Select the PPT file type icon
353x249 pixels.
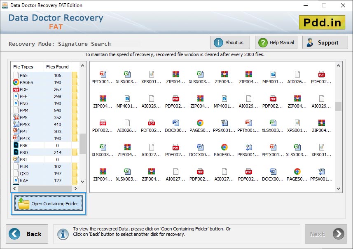click(16, 131)
